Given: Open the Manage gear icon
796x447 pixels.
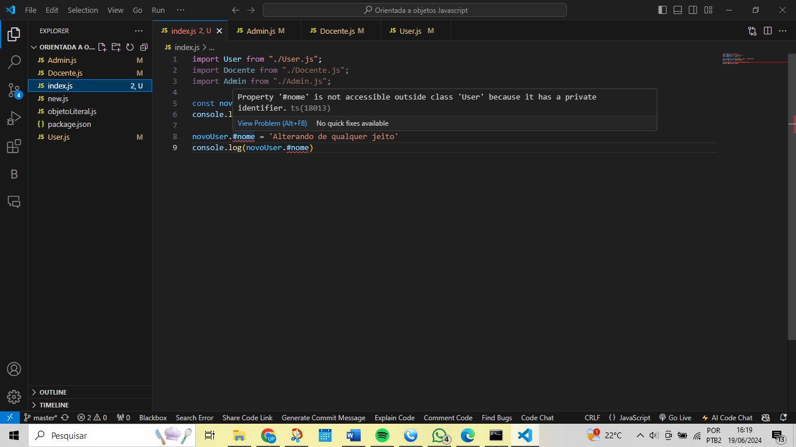Looking at the screenshot, I should 14,397.
